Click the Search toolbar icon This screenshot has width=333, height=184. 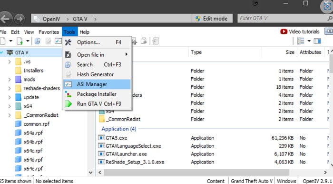click(x=38, y=41)
